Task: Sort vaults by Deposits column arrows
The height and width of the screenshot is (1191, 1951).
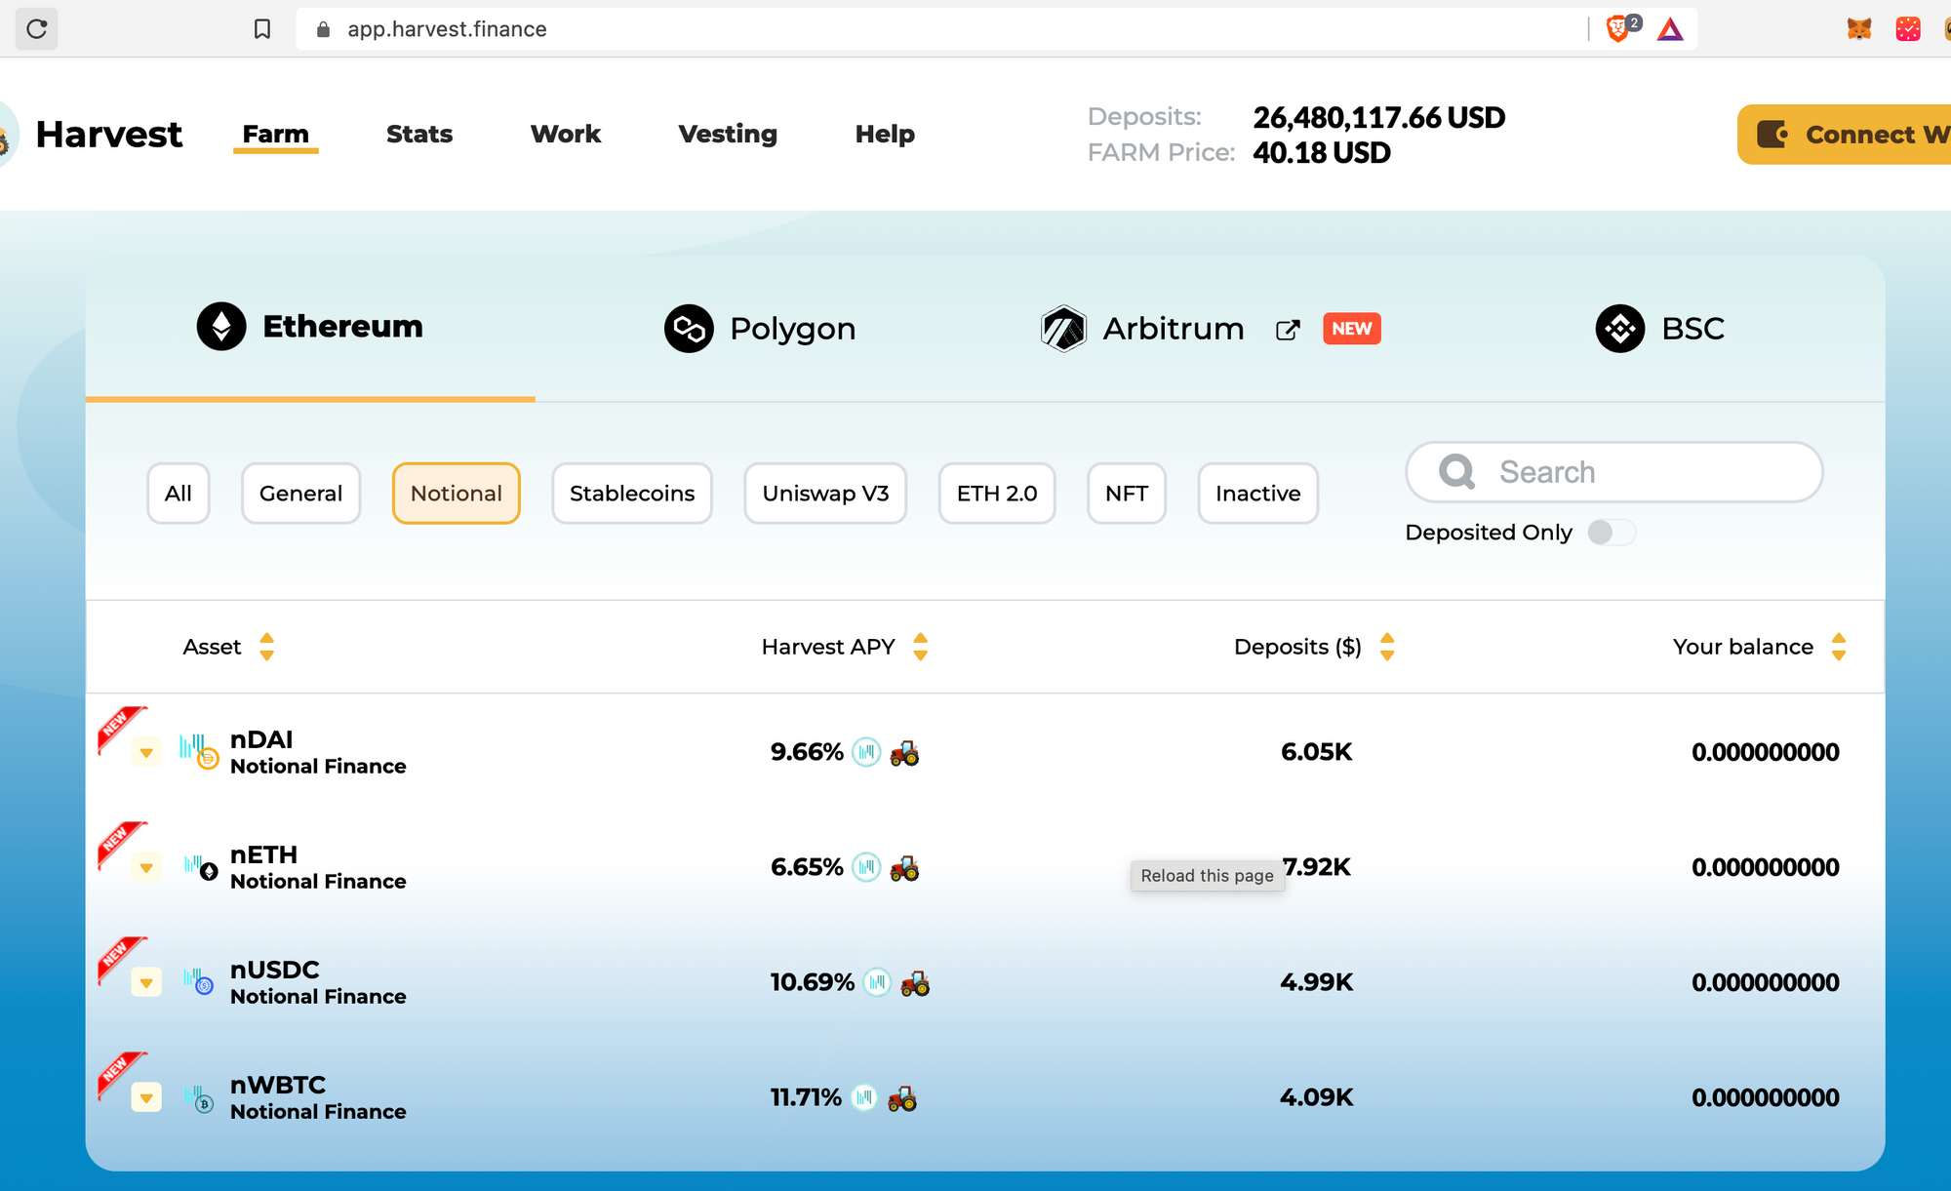Action: [1387, 647]
